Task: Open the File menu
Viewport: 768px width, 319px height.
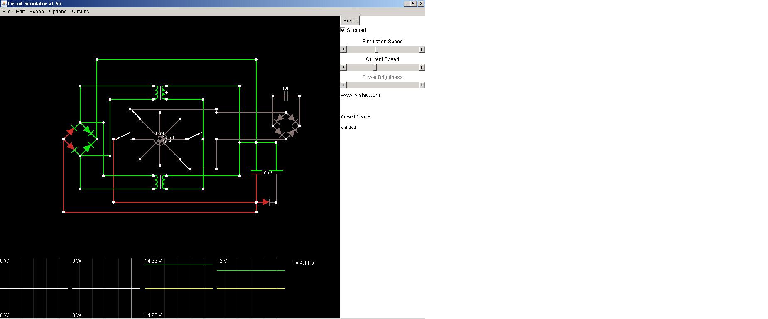Action: tap(7, 12)
